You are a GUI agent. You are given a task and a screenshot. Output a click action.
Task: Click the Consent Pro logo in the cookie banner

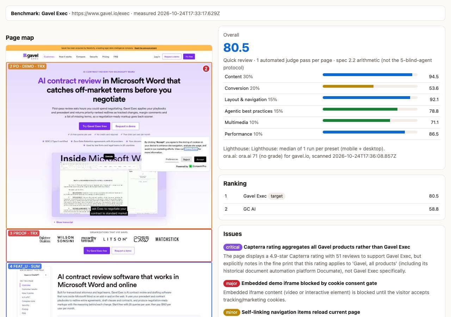[198, 166]
